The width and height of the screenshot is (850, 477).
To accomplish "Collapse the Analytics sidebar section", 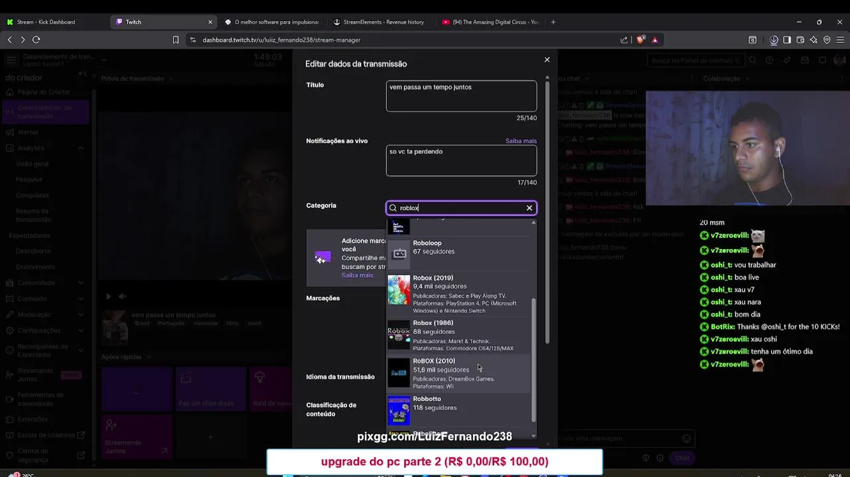I will point(81,148).
